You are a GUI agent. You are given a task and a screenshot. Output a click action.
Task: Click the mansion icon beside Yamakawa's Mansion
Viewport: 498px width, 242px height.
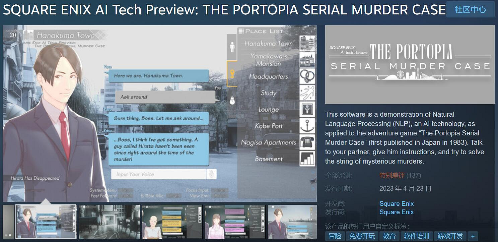pyautogui.click(x=307, y=60)
